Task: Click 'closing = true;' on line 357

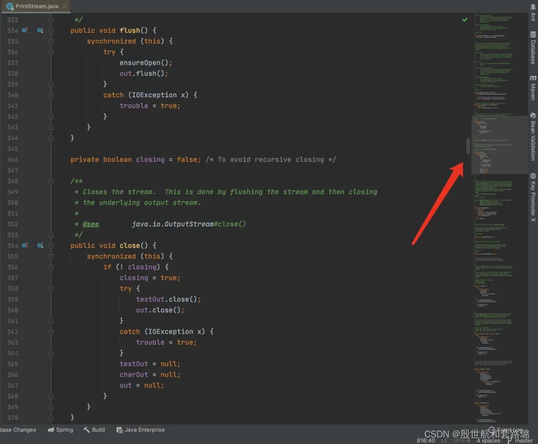Action: point(150,278)
